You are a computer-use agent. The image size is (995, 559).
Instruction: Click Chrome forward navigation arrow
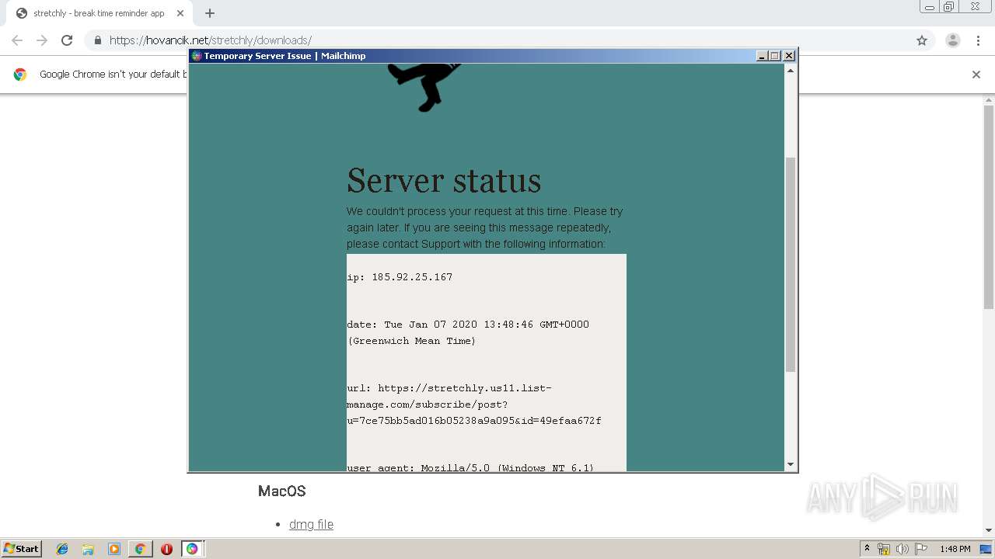pyautogui.click(x=42, y=40)
